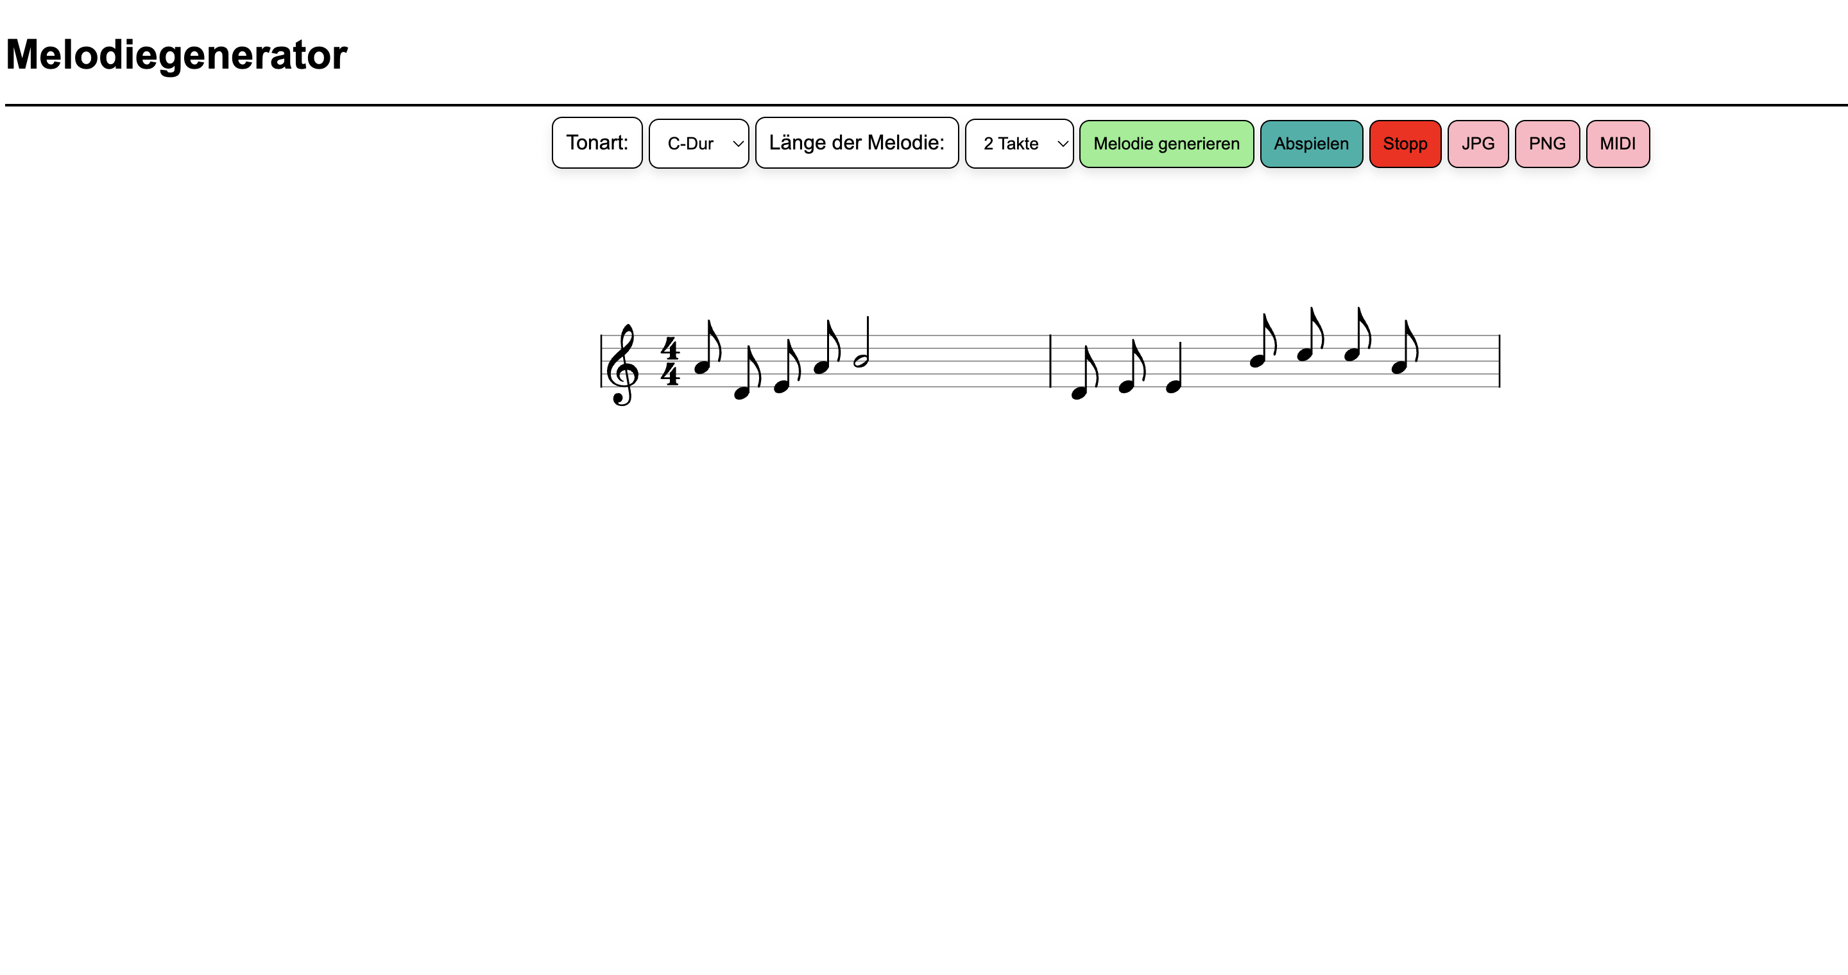Click the Melodie generieren button
1848x975 pixels.
[x=1167, y=144]
